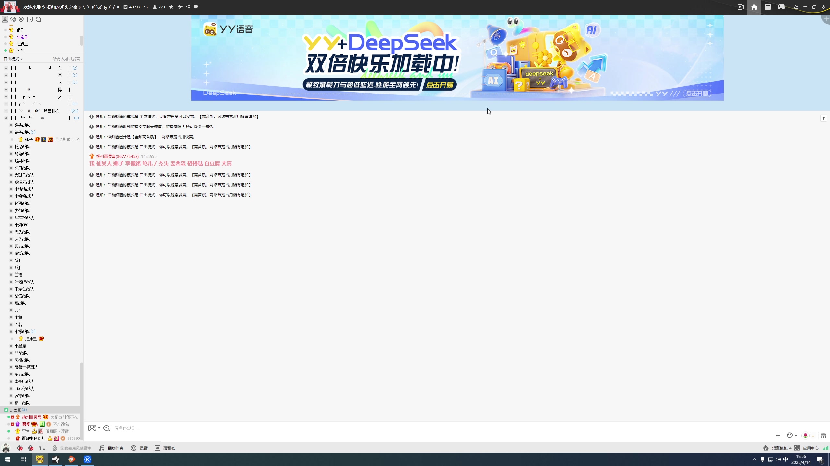Favorite the channel with the star icon
Viewport: 830px width, 466px height.
(x=171, y=7)
